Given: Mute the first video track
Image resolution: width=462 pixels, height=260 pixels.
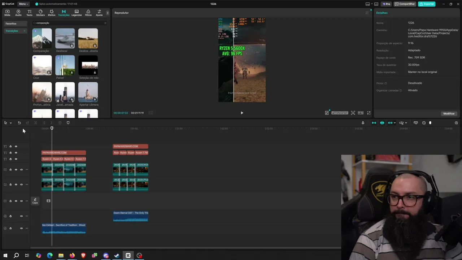Looking at the screenshot, I should tap(21, 169).
